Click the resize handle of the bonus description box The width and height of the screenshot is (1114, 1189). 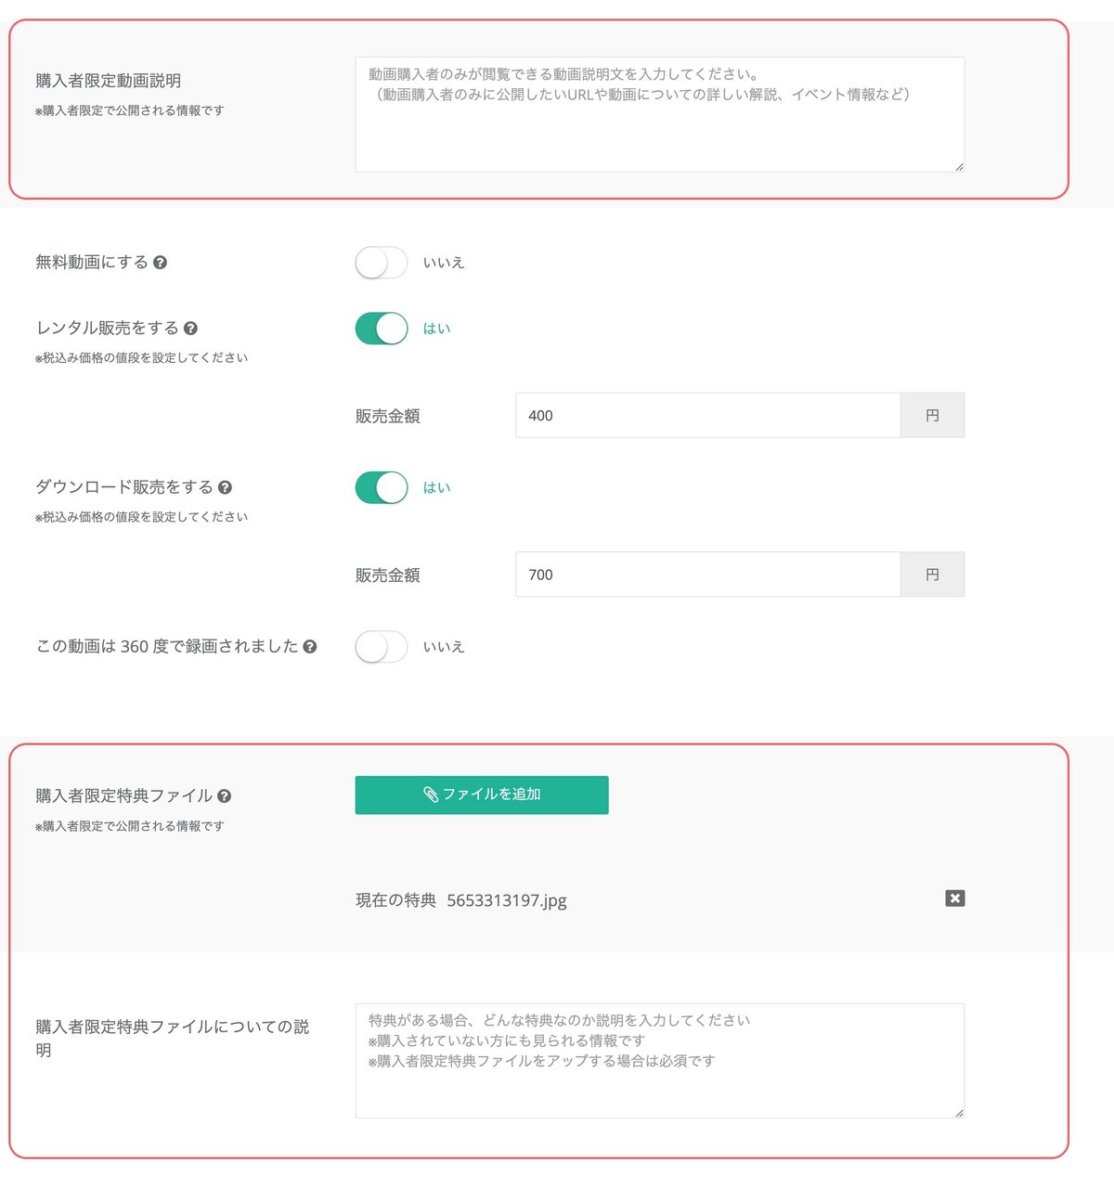click(959, 1112)
